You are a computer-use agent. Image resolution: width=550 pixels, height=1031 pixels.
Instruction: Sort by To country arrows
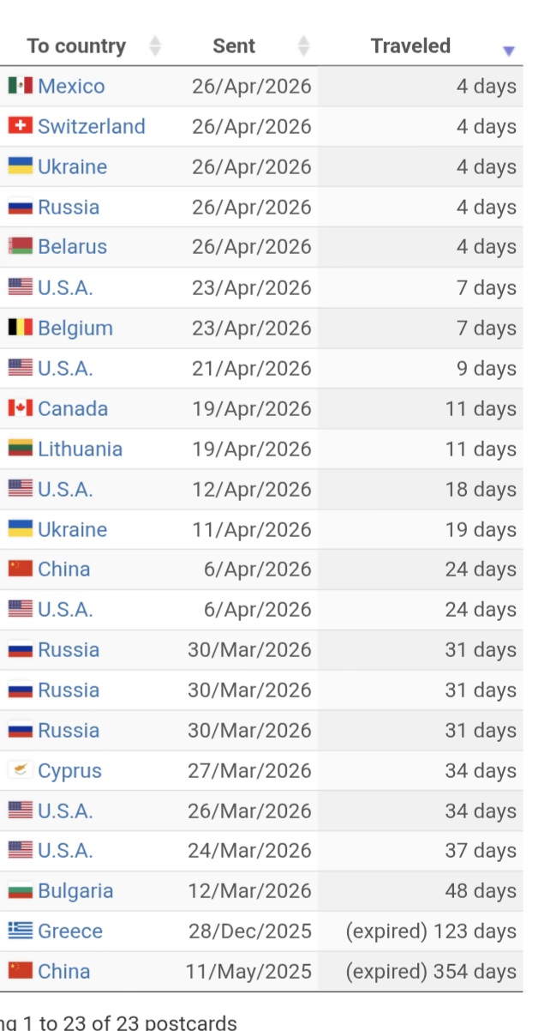[155, 46]
